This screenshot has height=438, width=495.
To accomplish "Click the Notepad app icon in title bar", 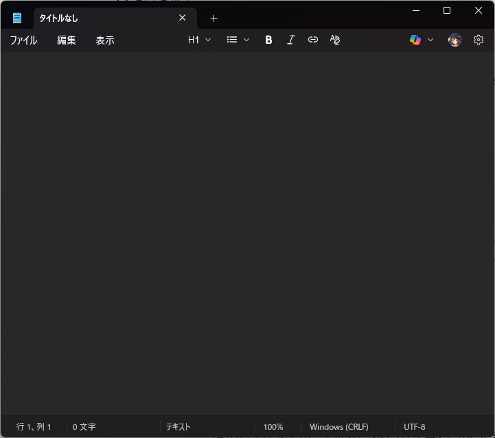I will coord(17,18).
